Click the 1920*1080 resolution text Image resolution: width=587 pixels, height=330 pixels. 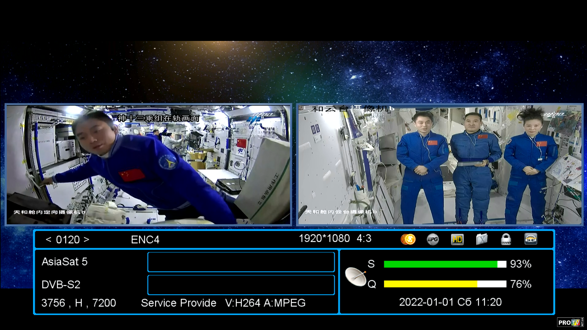(x=324, y=238)
